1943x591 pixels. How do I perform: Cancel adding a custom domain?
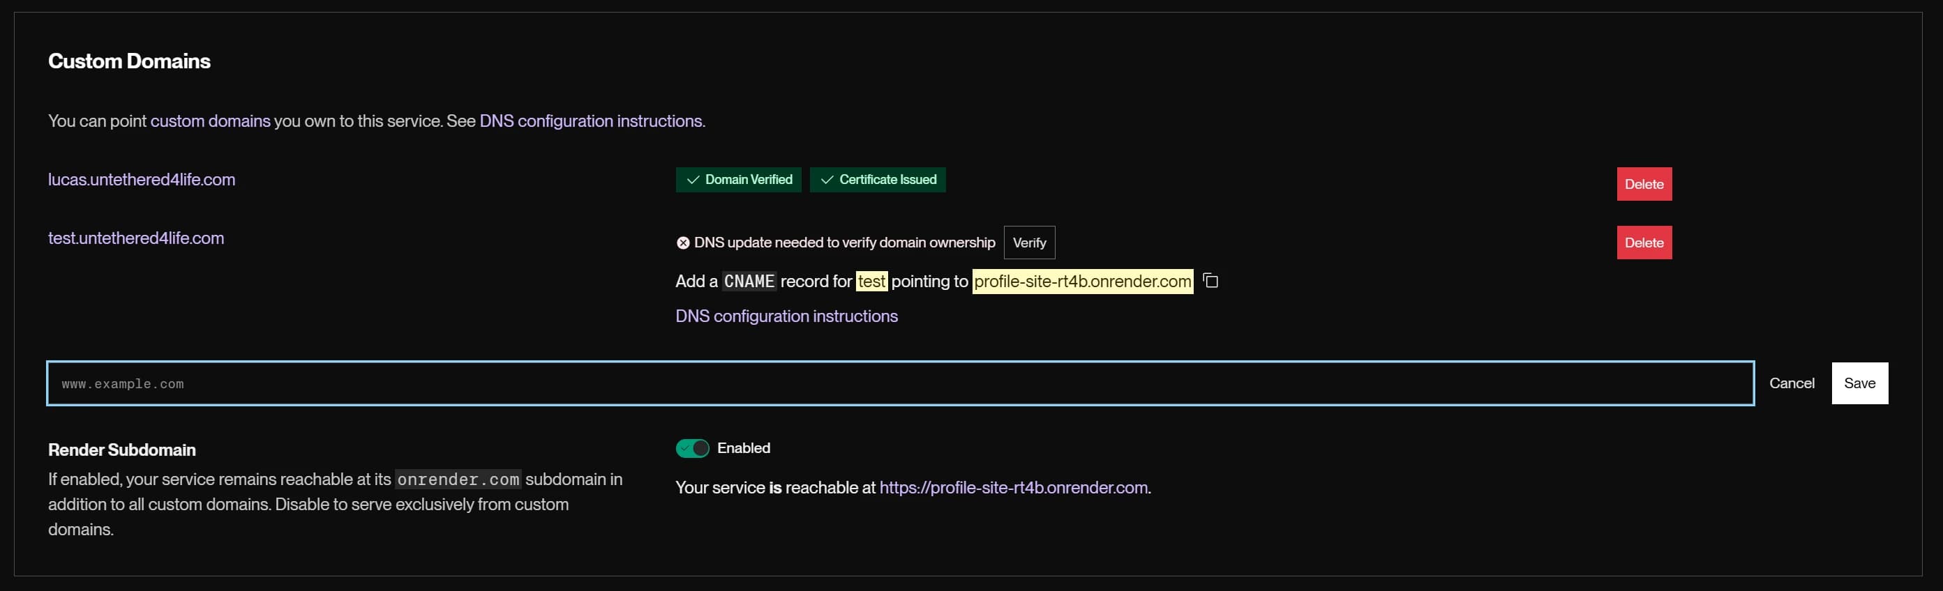click(1792, 384)
